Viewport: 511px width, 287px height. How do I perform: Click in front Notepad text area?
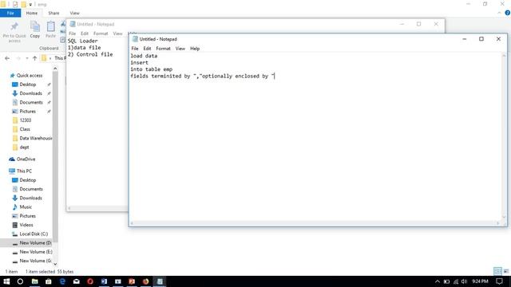click(315, 136)
